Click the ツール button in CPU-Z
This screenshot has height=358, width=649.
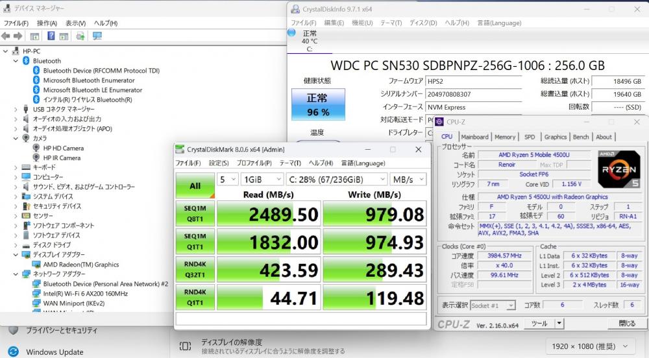click(539, 323)
